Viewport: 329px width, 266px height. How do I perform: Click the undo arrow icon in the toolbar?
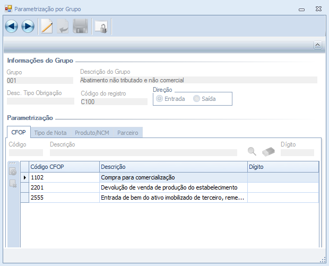pos(63,26)
